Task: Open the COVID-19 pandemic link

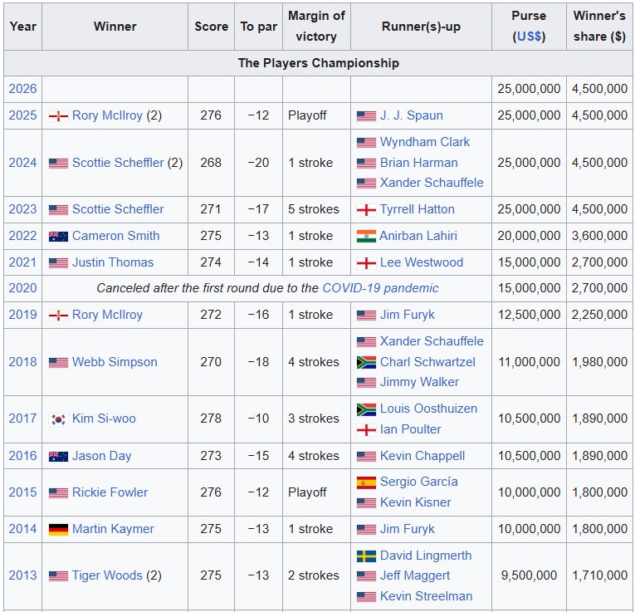Action: point(380,288)
